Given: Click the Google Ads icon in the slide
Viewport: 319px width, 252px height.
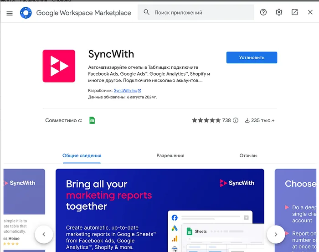Looking at the screenshot, I should (x=175, y=228).
